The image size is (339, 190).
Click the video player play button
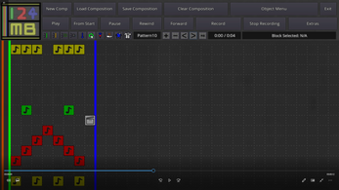click(x=169, y=180)
